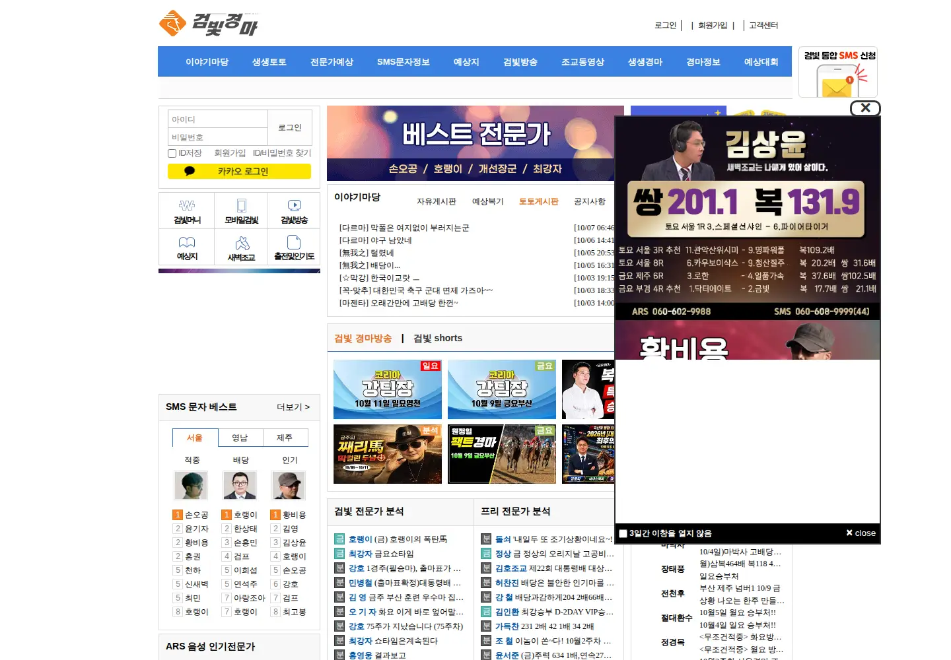Click the 비밀번호 input field

pyautogui.click(x=218, y=137)
